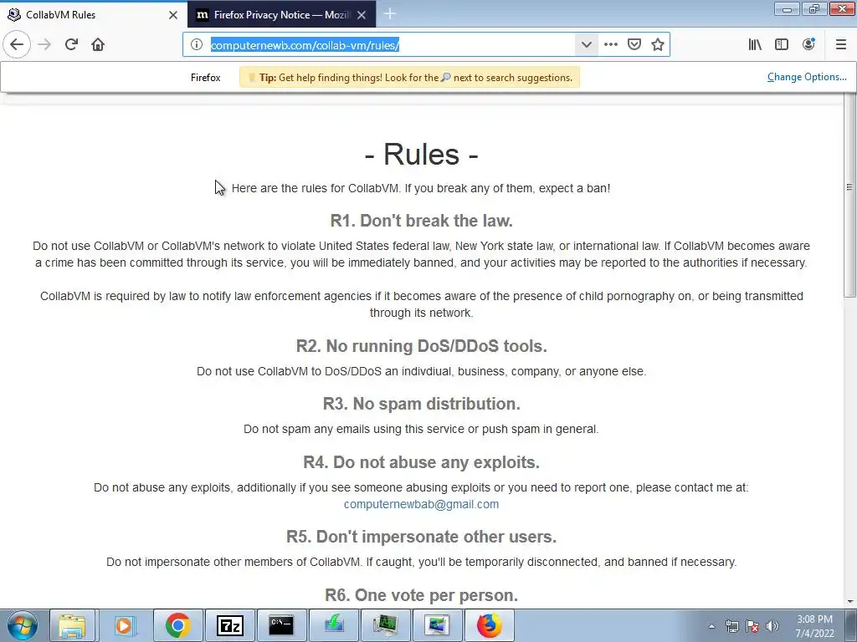Viewport: 857px width, 642px height.
Task: Click the Rules page heading
Action: coord(421,154)
